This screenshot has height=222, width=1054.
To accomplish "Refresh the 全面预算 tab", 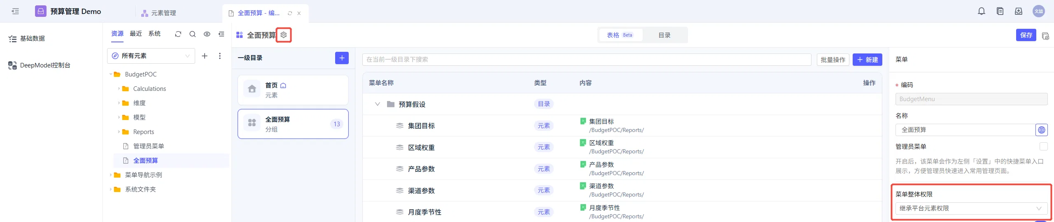I will [x=290, y=13].
